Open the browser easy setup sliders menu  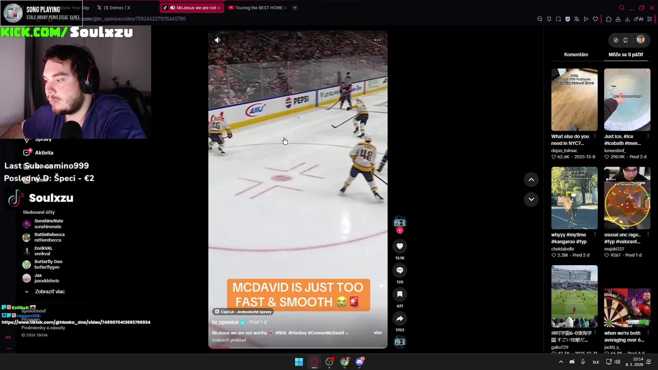pos(650,19)
